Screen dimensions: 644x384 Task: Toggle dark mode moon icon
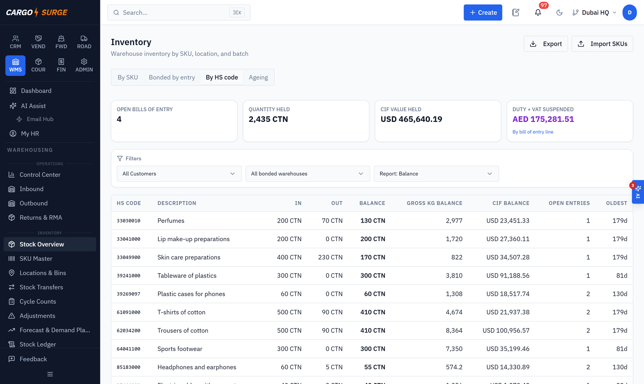[x=559, y=12]
